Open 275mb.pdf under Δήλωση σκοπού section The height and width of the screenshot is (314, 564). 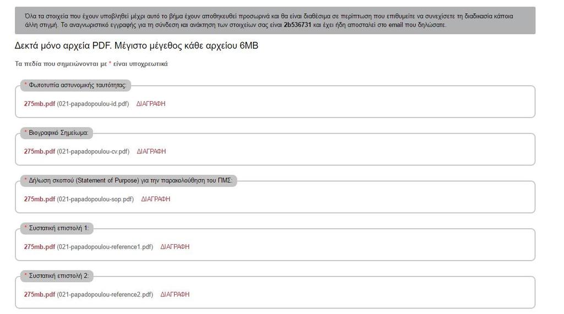click(40, 199)
